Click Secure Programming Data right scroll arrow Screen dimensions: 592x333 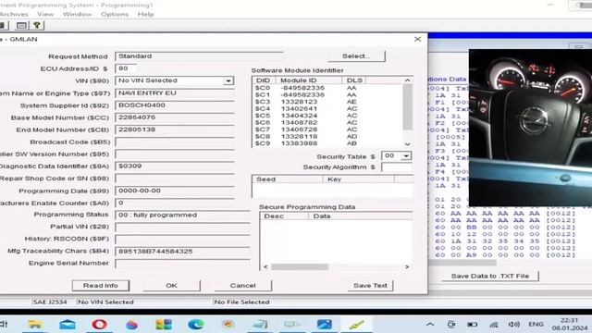tap(407, 266)
